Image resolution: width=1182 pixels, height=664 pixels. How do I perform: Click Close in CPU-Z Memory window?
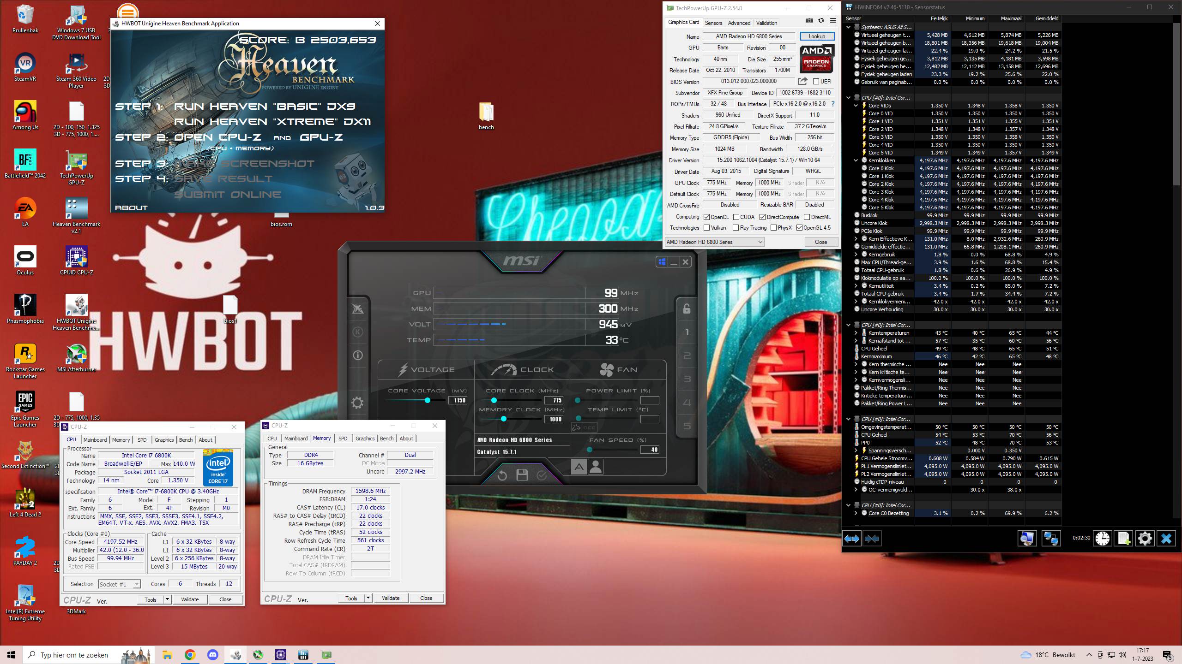pyautogui.click(x=426, y=598)
